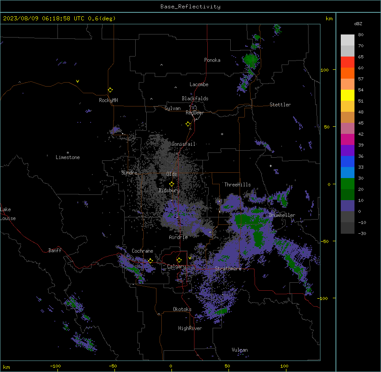Select the white plus marker north of Drumheller
This screenshot has height=372, width=381.
(x=271, y=166)
